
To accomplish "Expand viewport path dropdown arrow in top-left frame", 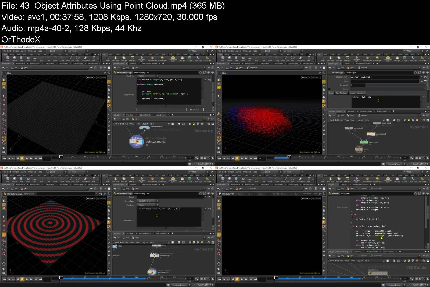I will [x=87, y=68].
